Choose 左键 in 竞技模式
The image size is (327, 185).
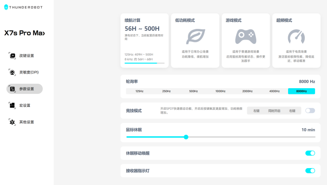tap(256, 111)
